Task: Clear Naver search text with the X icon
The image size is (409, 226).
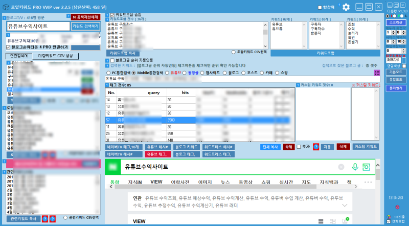Action: coord(341,167)
